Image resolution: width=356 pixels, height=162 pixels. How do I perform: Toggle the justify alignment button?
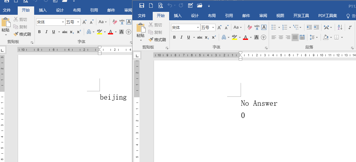coord(295,37)
